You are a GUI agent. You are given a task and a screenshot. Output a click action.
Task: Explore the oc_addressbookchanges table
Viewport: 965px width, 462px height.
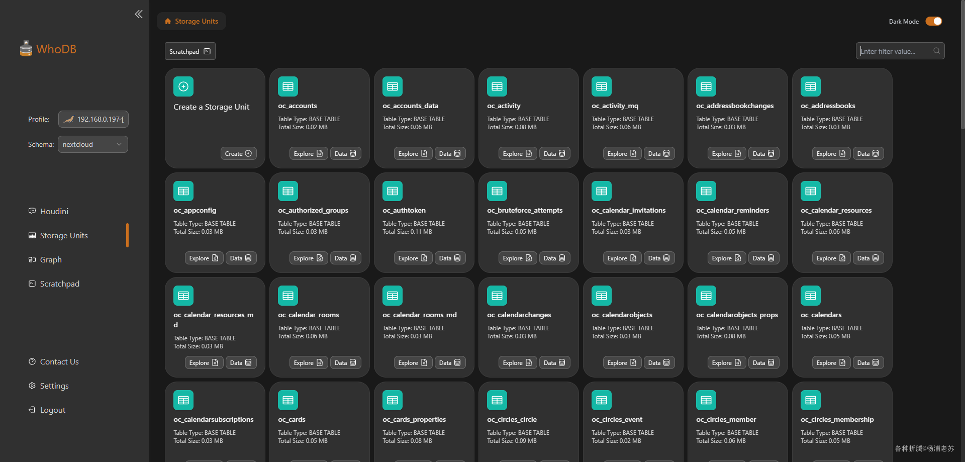click(727, 154)
